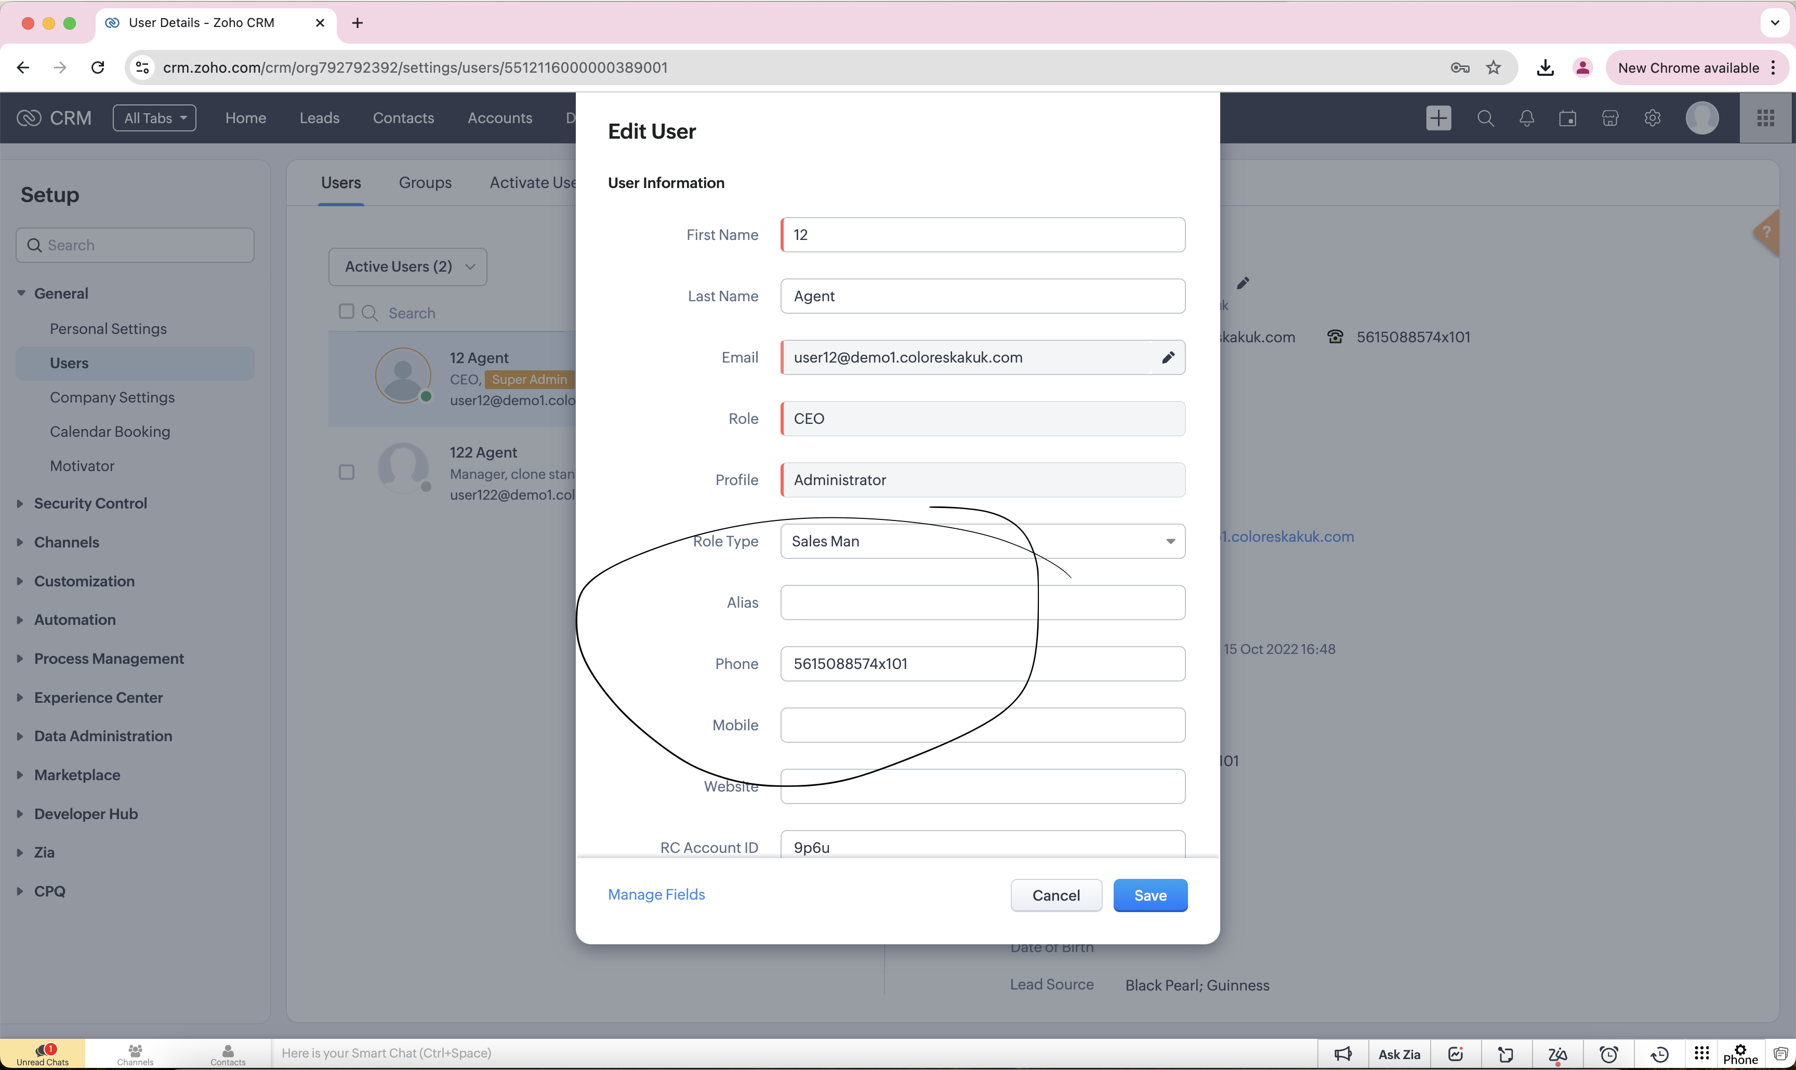Image resolution: width=1796 pixels, height=1070 pixels.
Task: Open the Zoho apps grid icon
Action: click(1766, 118)
